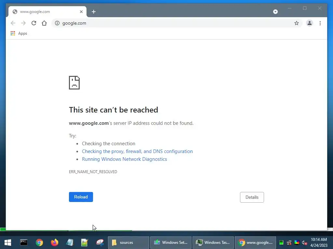Open the Details button on the error page
Image resolution: width=333 pixels, height=249 pixels.
(252, 197)
